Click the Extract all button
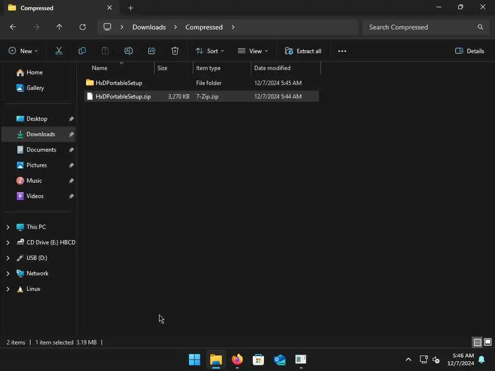Viewport: 495px width, 371px height. (x=303, y=51)
